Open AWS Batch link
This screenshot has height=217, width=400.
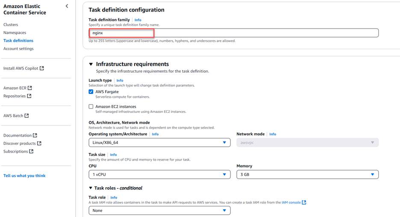pos(13,115)
